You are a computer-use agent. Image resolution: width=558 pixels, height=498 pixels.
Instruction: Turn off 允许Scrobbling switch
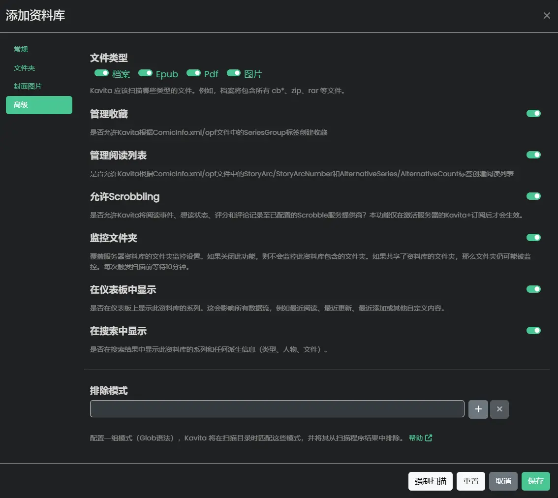(533, 196)
